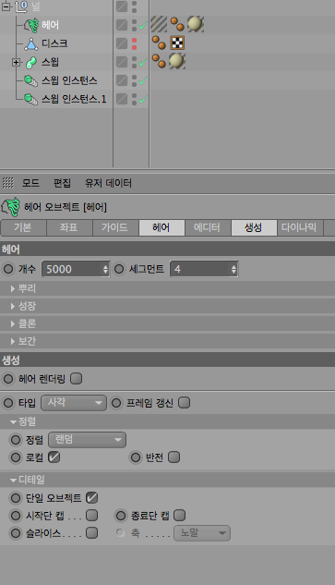Click the material sphere tag on the 스윔 row

click(x=177, y=61)
